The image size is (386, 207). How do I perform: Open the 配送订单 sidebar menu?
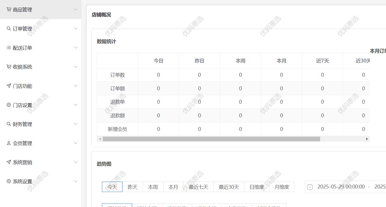click(x=22, y=48)
